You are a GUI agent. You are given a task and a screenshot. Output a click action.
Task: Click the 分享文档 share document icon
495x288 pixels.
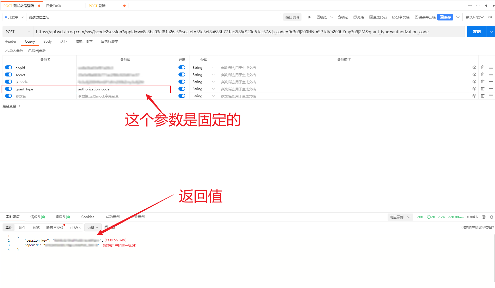401,17
